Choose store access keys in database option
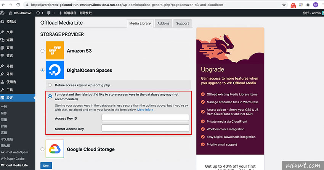The width and height of the screenshot is (324, 170). pos(50,96)
